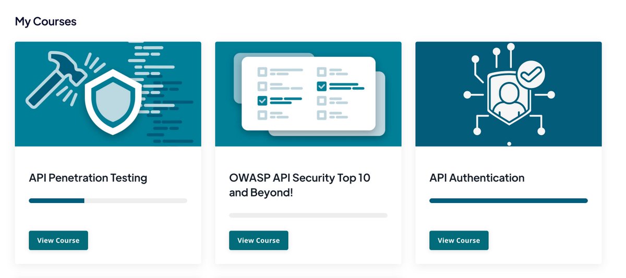Click View Course under OWASP API Security Top 10
This screenshot has height=278, width=626.
(259, 240)
